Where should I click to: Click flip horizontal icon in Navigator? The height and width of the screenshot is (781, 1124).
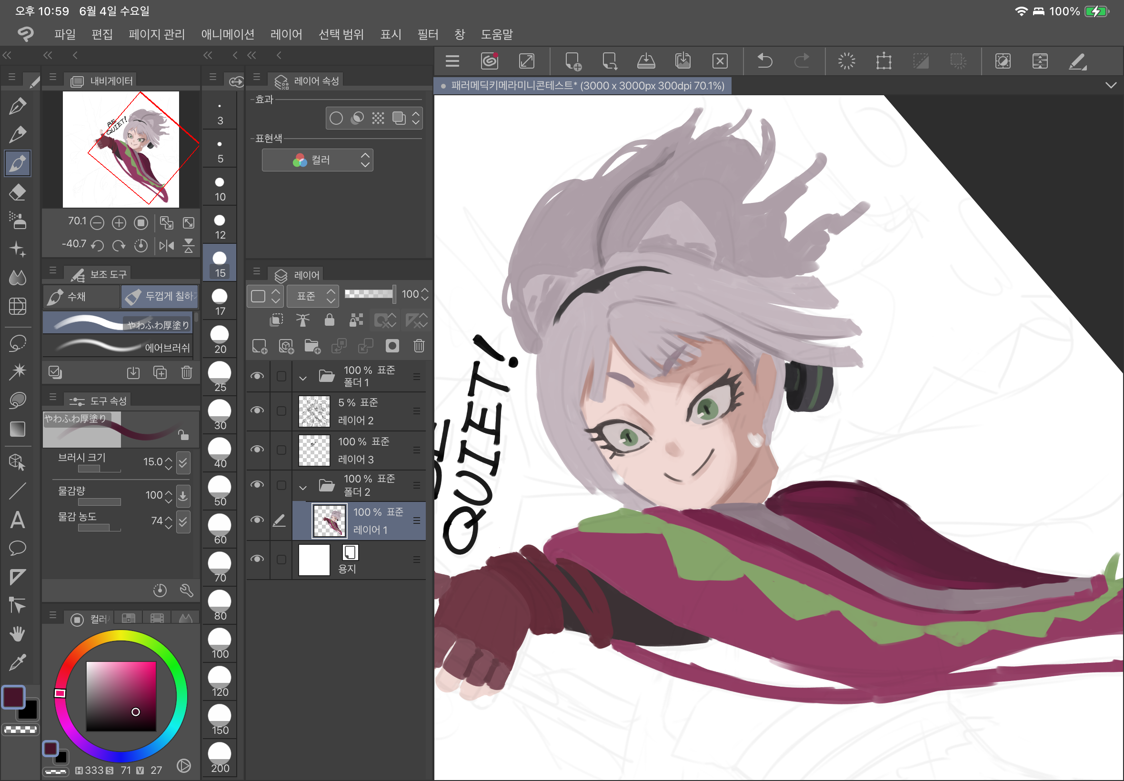tap(166, 245)
